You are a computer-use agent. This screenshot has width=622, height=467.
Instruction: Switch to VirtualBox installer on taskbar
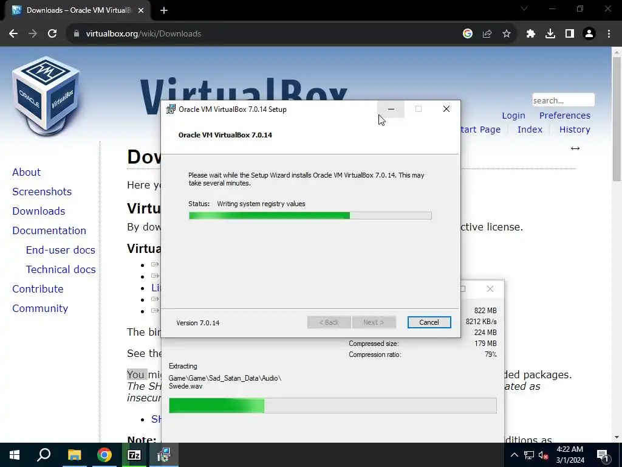click(x=164, y=455)
